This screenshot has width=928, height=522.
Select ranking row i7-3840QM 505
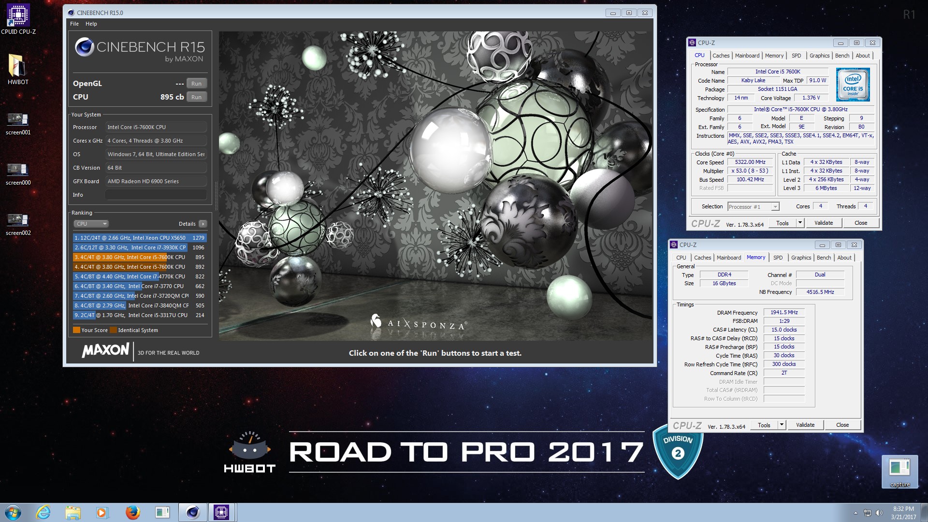click(x=140, y=305)
